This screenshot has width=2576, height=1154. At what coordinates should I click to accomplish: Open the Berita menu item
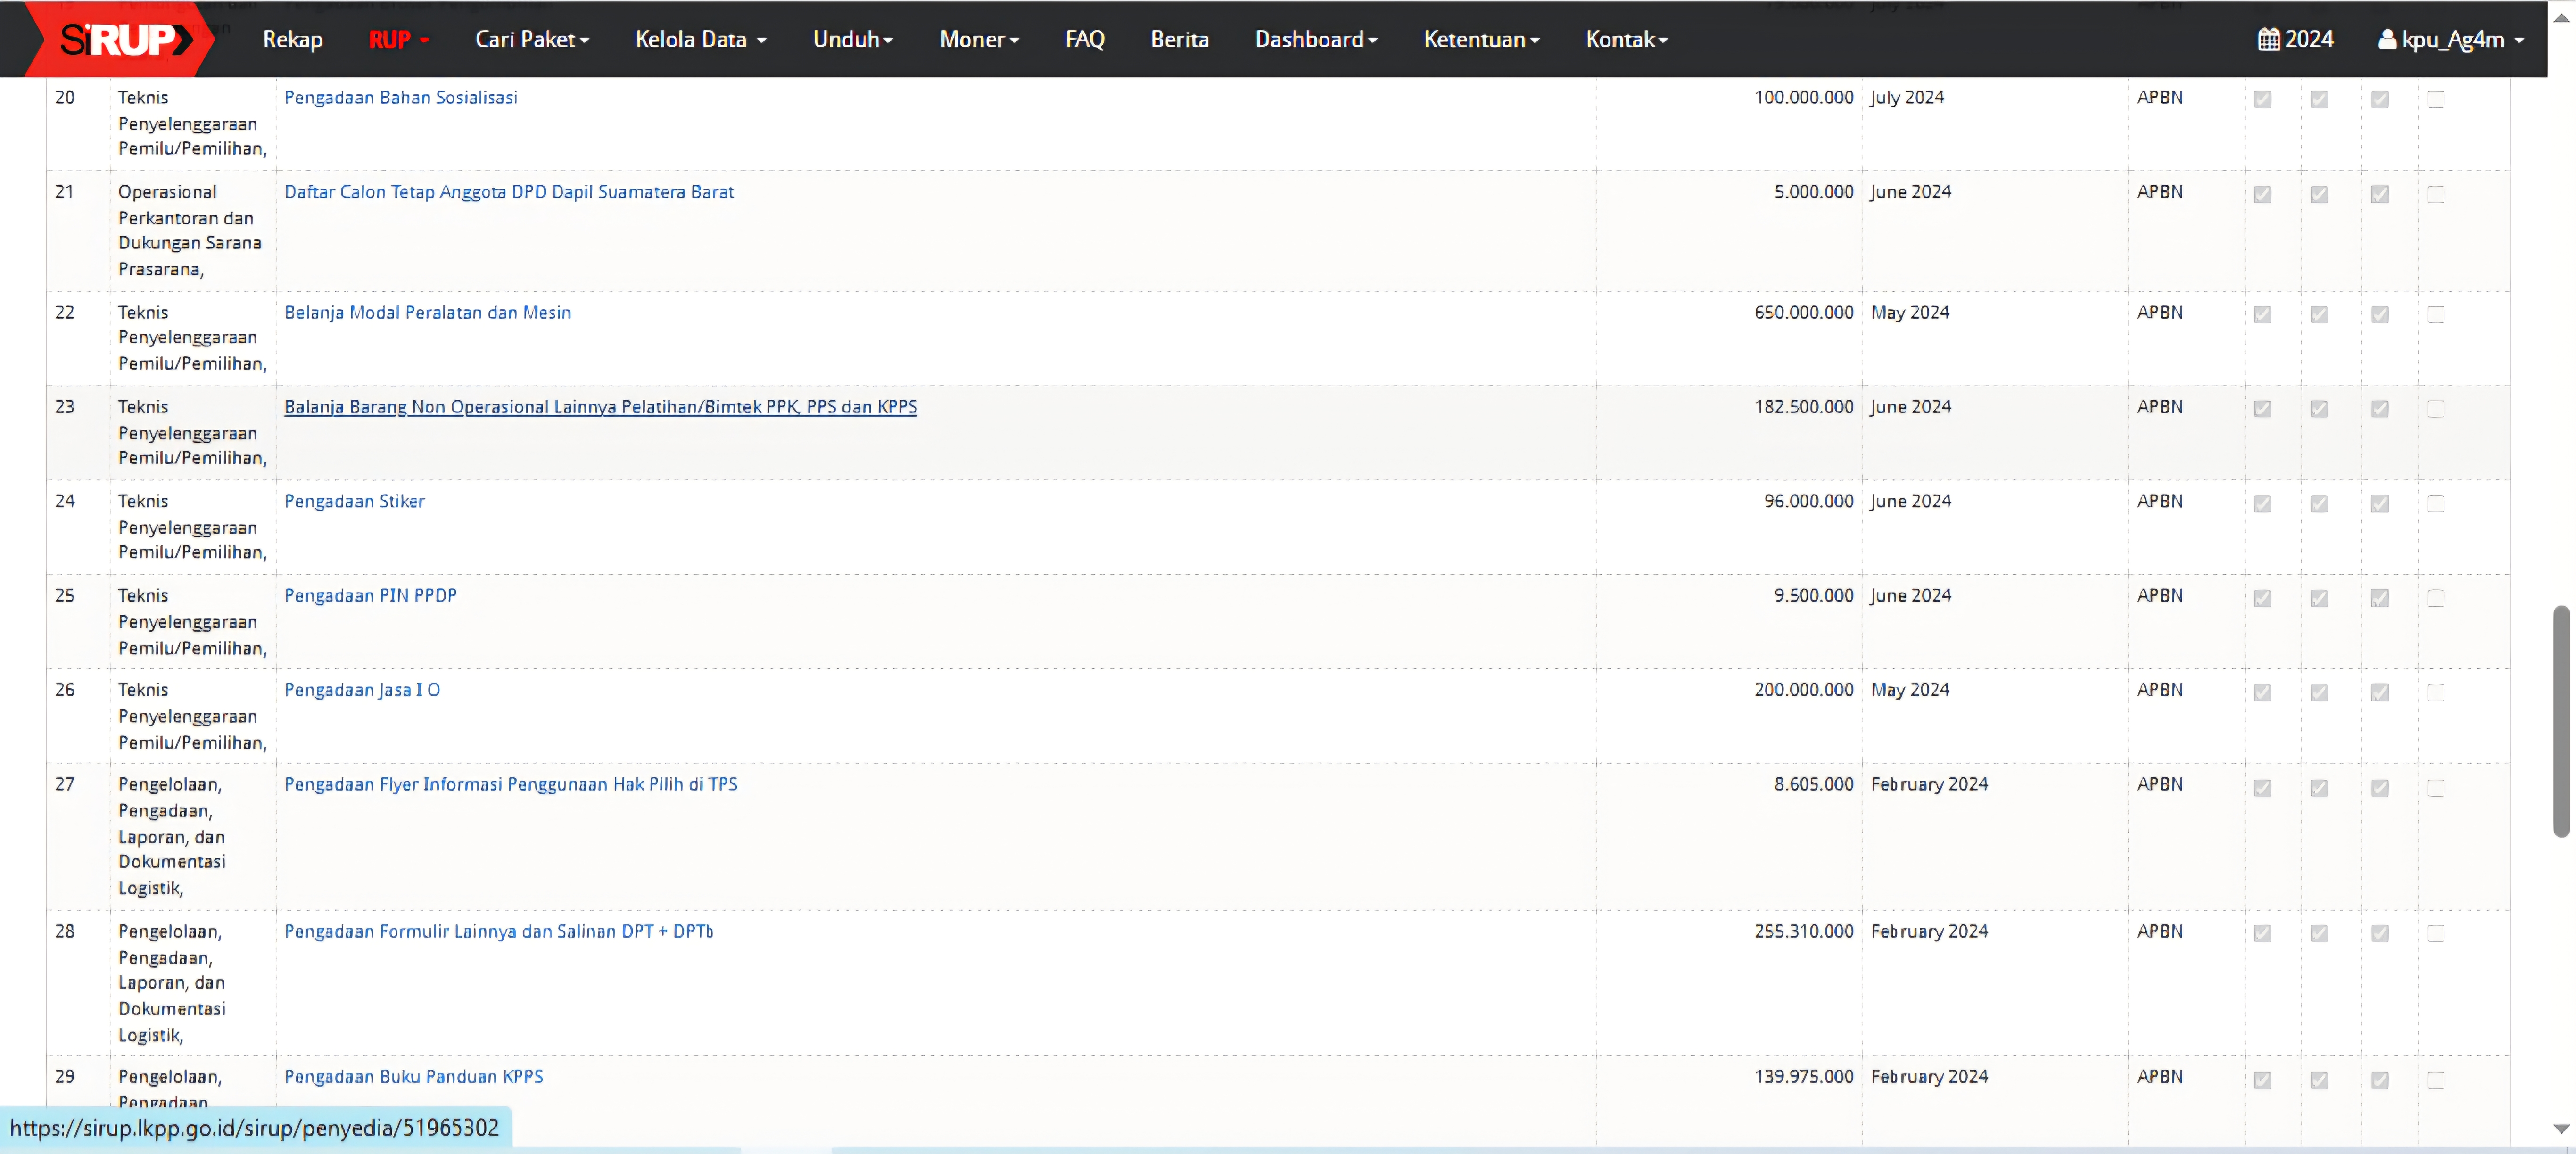[1179, 40]
